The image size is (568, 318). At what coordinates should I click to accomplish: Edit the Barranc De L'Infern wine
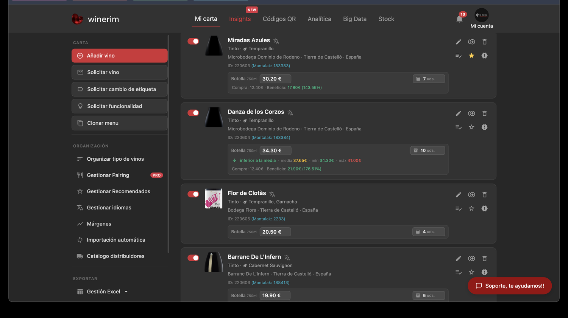pyautogui.click(x=459, y=259)
